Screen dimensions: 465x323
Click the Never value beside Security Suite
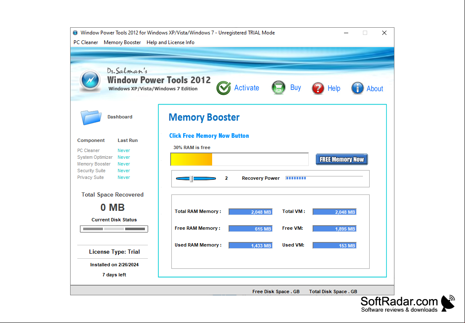[123, 171]
